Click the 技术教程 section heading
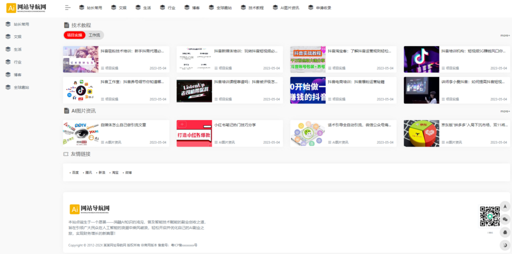Viewport: 512px width, 254px height. coord(81,25)
